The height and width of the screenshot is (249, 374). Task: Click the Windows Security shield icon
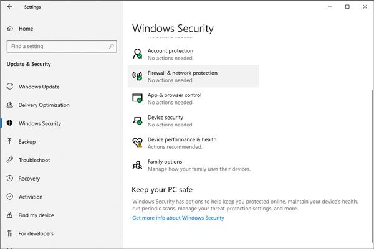point(9,123)
